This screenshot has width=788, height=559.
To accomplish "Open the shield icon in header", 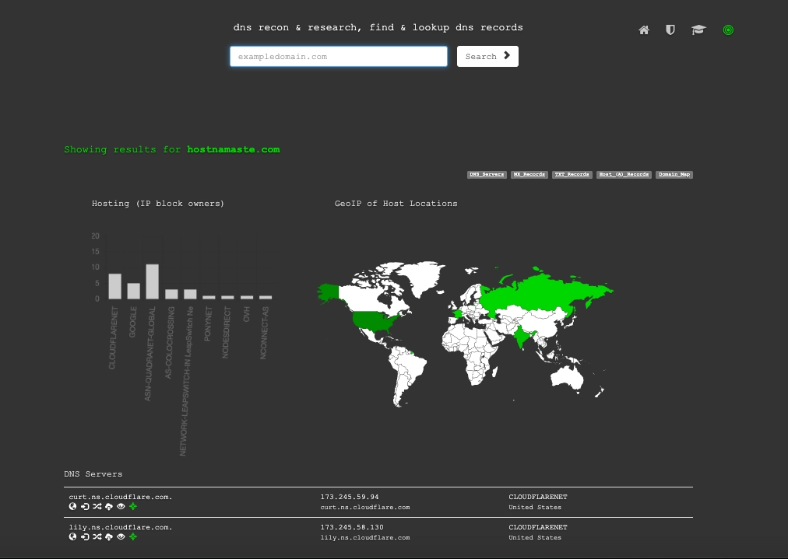I will [670, 30].
